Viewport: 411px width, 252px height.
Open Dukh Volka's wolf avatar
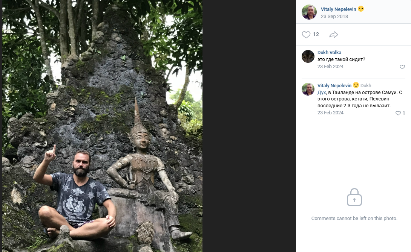pyautogui.click(x=308, y=56)
